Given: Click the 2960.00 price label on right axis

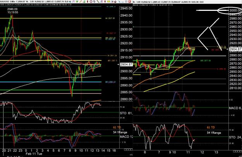Looking at the screenshot, I should [235, 27].
